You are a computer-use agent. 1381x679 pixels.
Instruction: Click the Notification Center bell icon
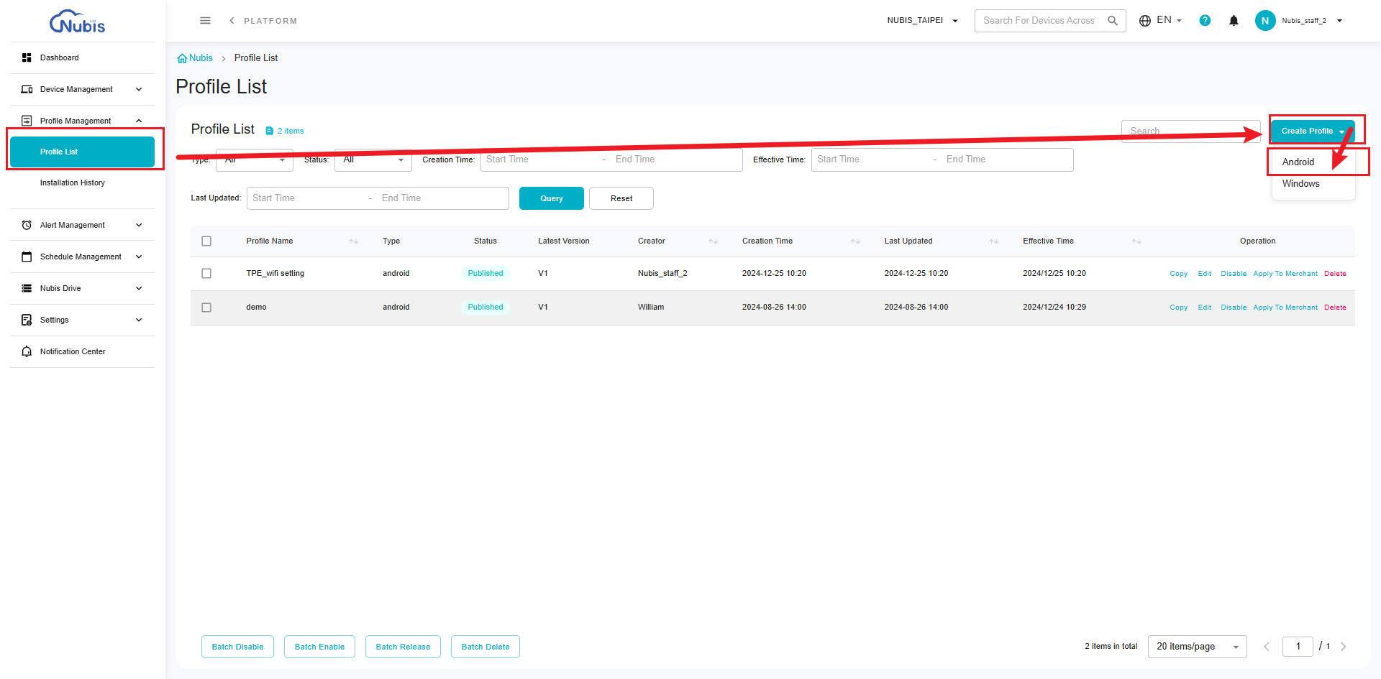pos(27,351)
